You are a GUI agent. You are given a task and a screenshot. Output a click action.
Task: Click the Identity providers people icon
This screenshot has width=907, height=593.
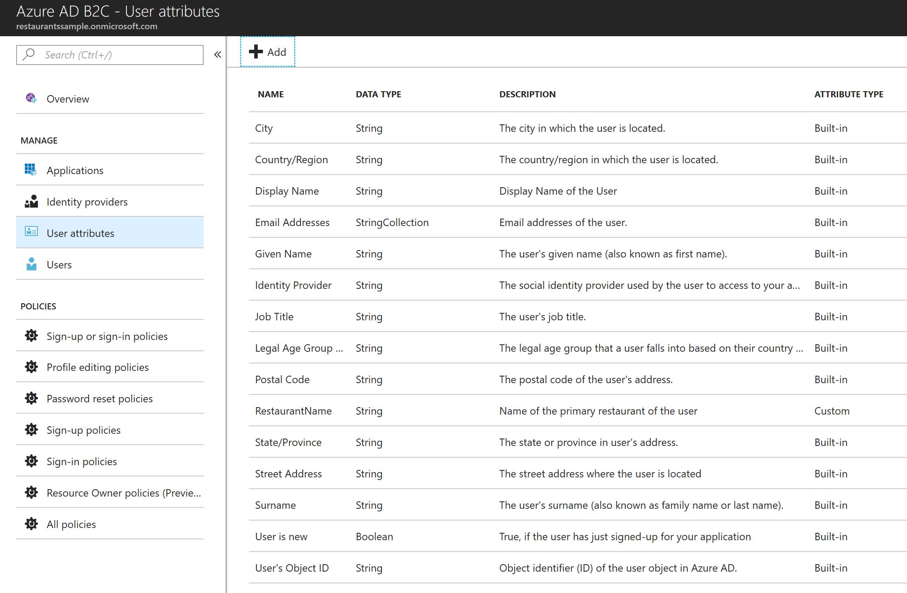tap(31, 201)
